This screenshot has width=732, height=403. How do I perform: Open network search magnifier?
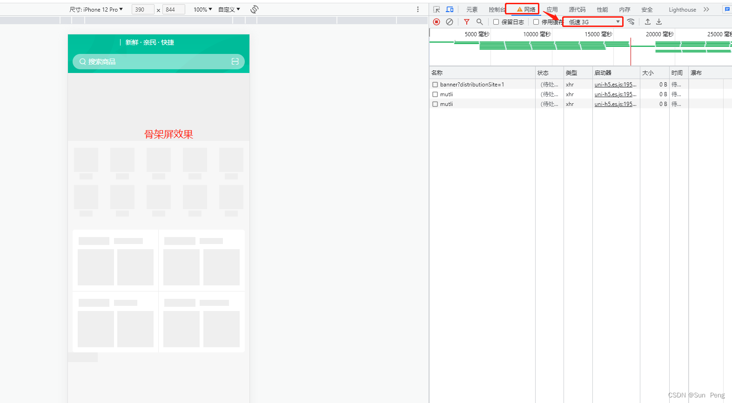[x=479, y=22]
